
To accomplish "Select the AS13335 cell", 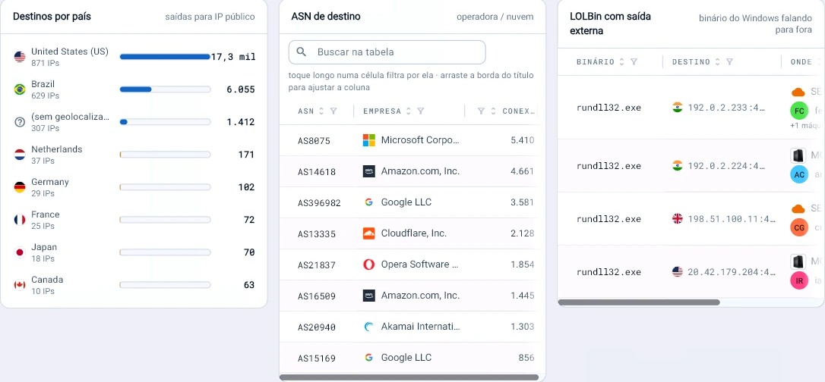I will pyautogui.click(x=317, y=234).
